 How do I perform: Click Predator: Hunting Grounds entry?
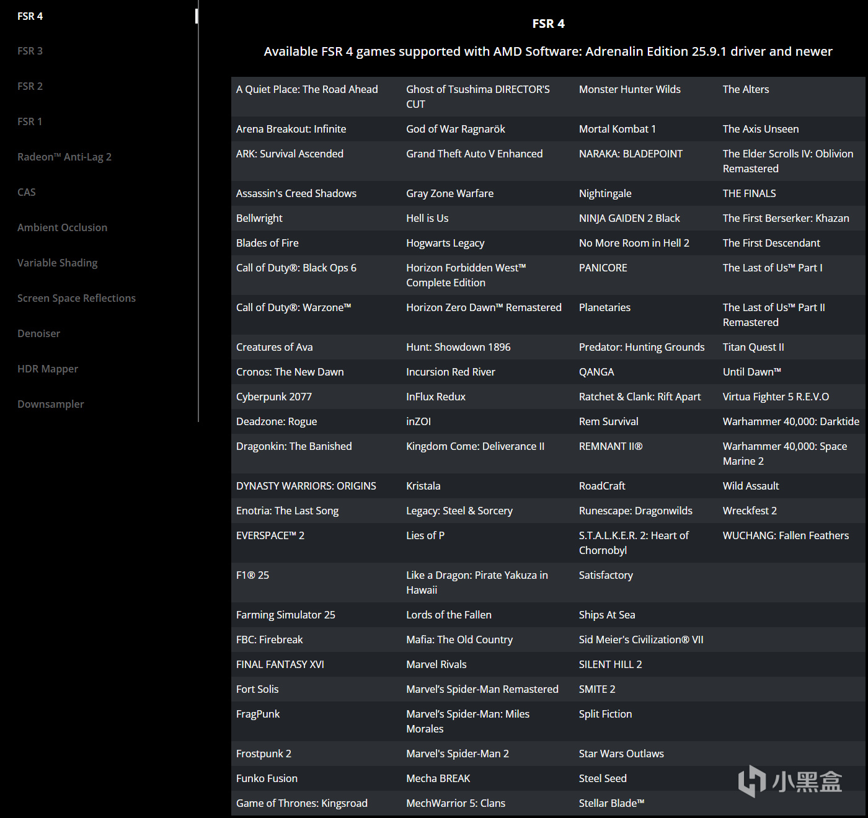pos(642,347)
